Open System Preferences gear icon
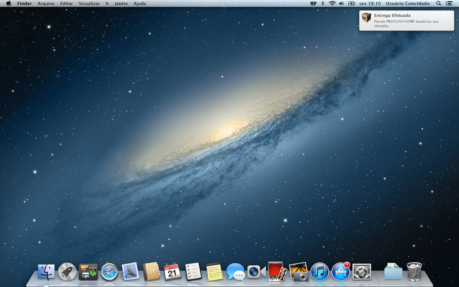This screenshot has height=287, width=459. (361, 272)
